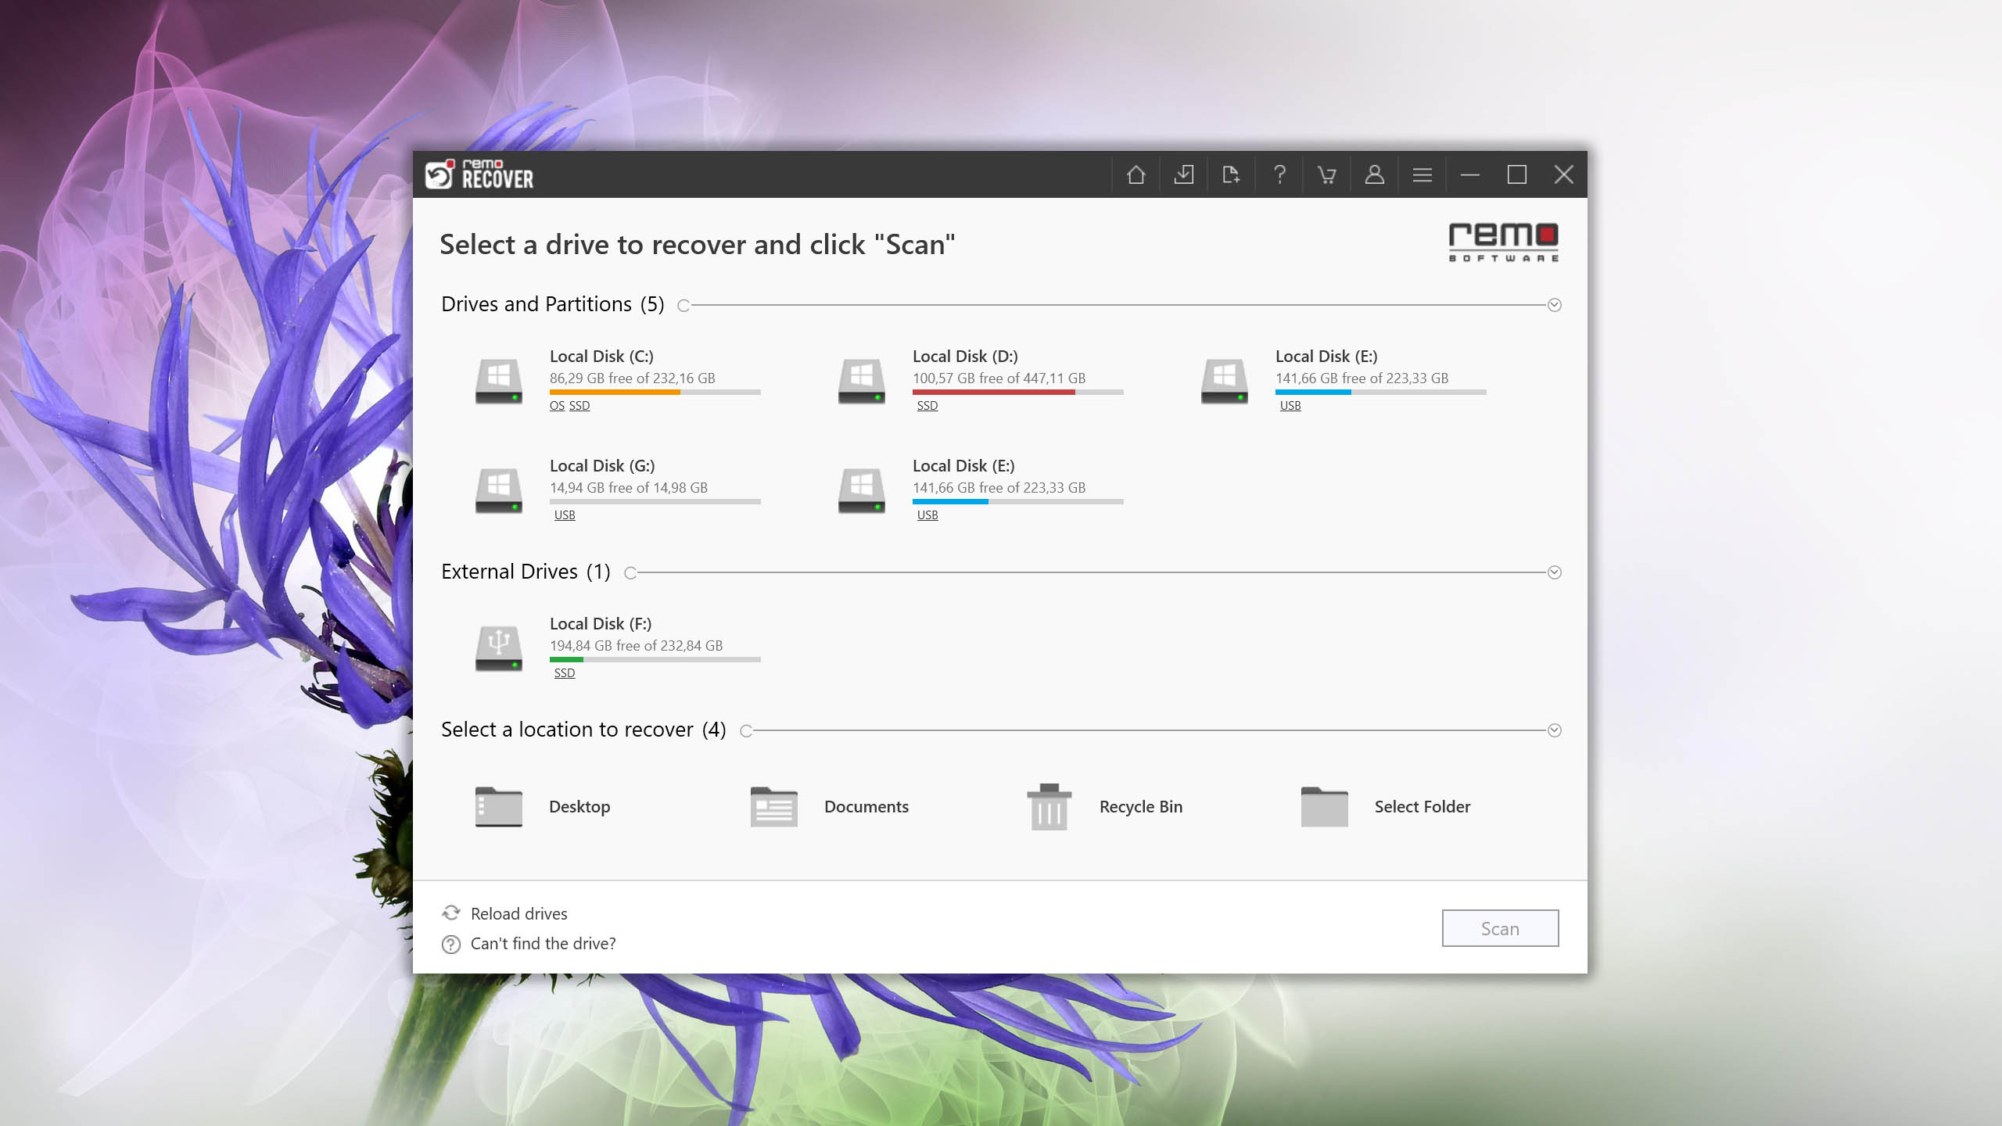Open the hamburger menu in title bar
This screenshot has height=1126, width=2002.
pos(1422,174)
